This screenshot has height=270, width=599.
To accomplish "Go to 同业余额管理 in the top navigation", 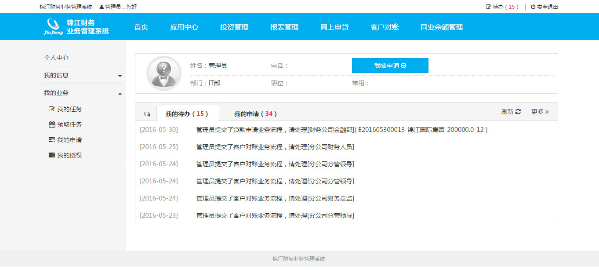I will 441,27.
